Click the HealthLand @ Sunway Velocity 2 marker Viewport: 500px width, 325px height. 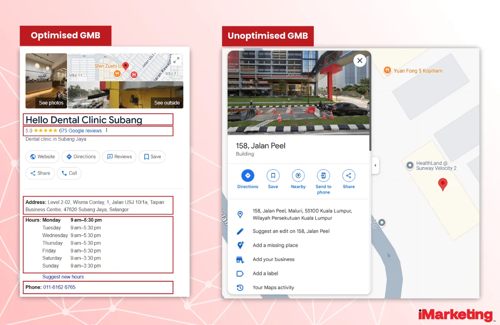point(410,165)
